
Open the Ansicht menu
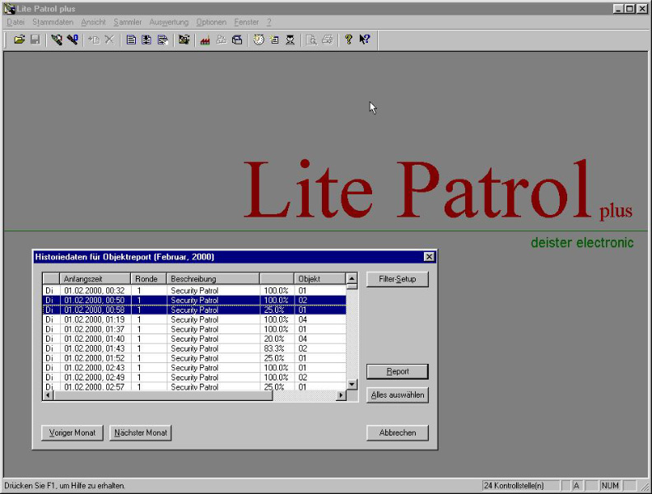(x=93, y=22)
